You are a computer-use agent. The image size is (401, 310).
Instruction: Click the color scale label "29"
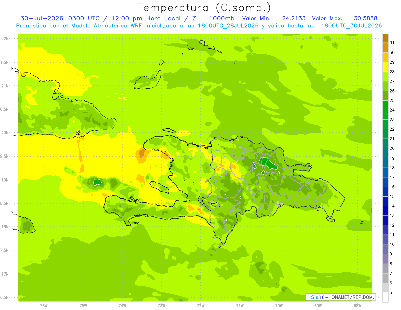click(392, 62)
